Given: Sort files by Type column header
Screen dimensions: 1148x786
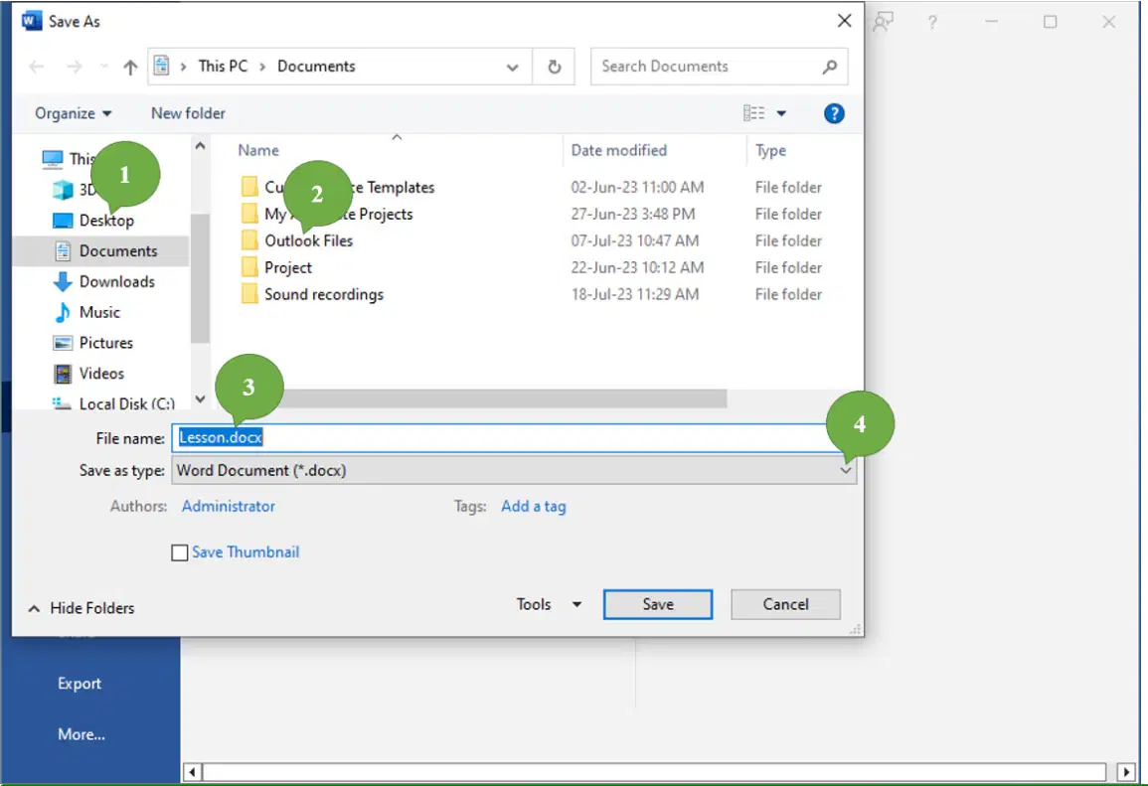Looking at the screenshot, I should coord(770,150).
